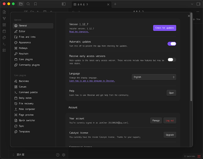Image resolution: width=203 pixels, height=159 pixels.
Task: Click the New button behind the dialog
Action: (197, 19)
